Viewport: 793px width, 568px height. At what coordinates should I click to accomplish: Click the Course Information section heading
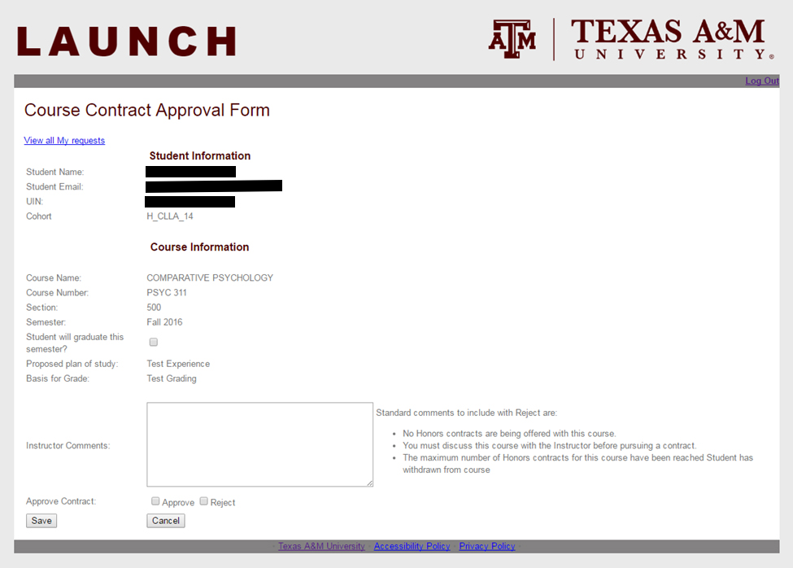coord(200,247)
